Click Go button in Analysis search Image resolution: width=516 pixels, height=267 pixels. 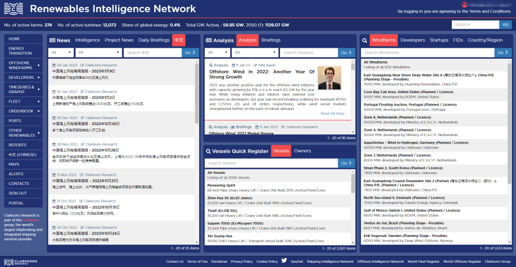[x=346, y=53]
